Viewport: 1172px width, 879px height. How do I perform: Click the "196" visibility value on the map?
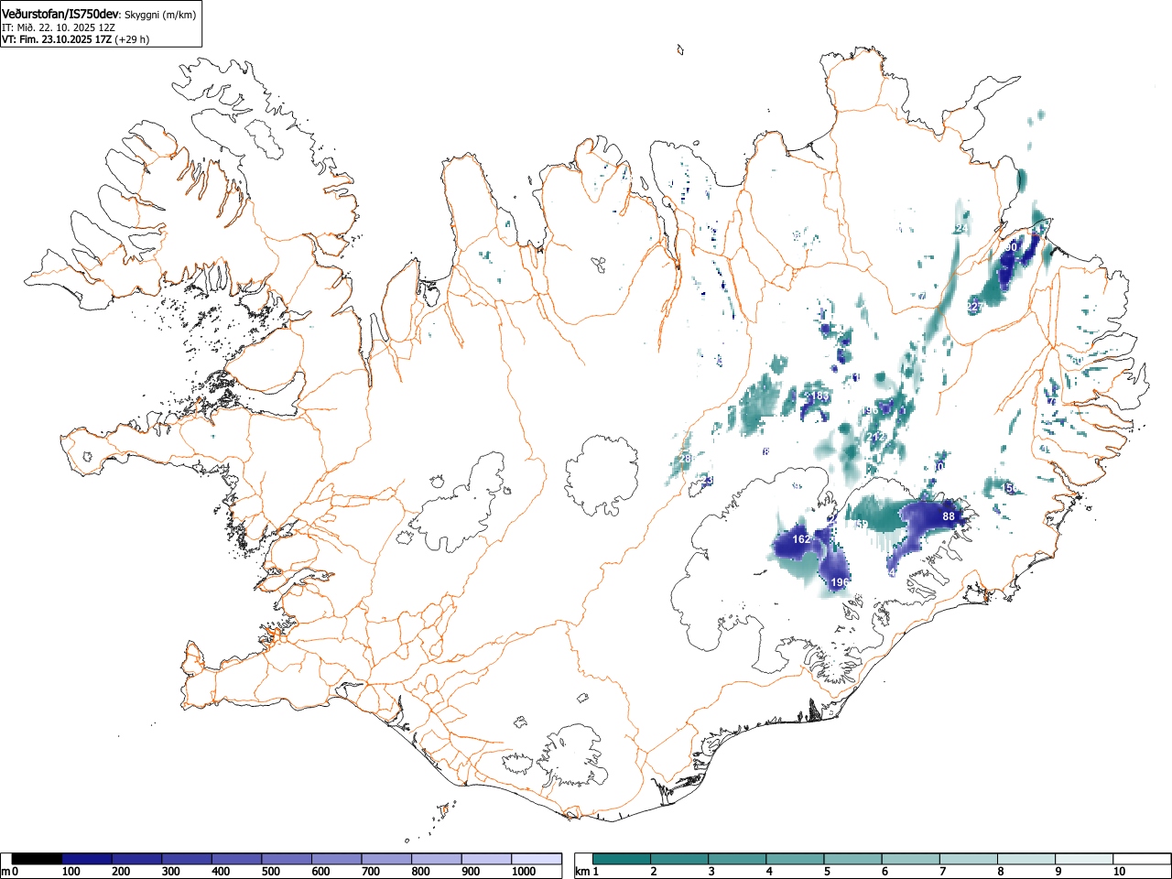click(840, 582)
